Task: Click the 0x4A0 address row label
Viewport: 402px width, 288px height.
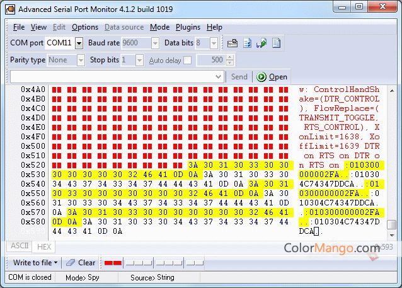Action: click(x=33, y=89)
